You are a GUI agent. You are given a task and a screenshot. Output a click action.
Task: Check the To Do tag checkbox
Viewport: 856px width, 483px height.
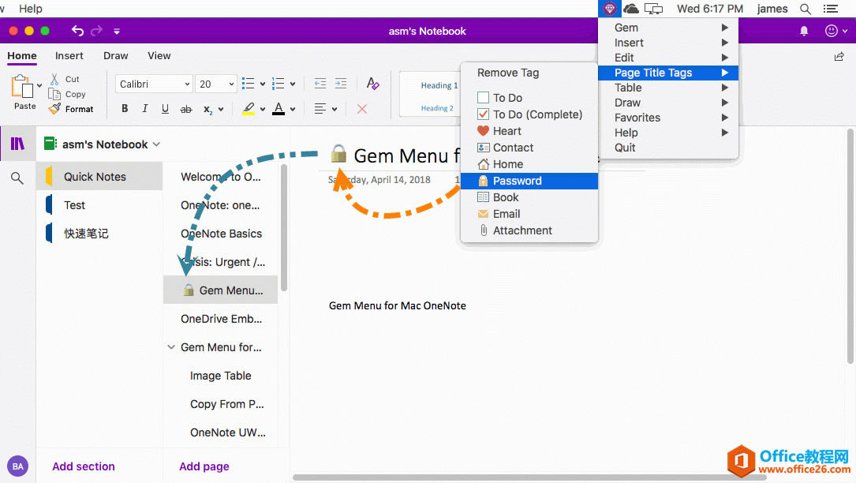(484, 98)
